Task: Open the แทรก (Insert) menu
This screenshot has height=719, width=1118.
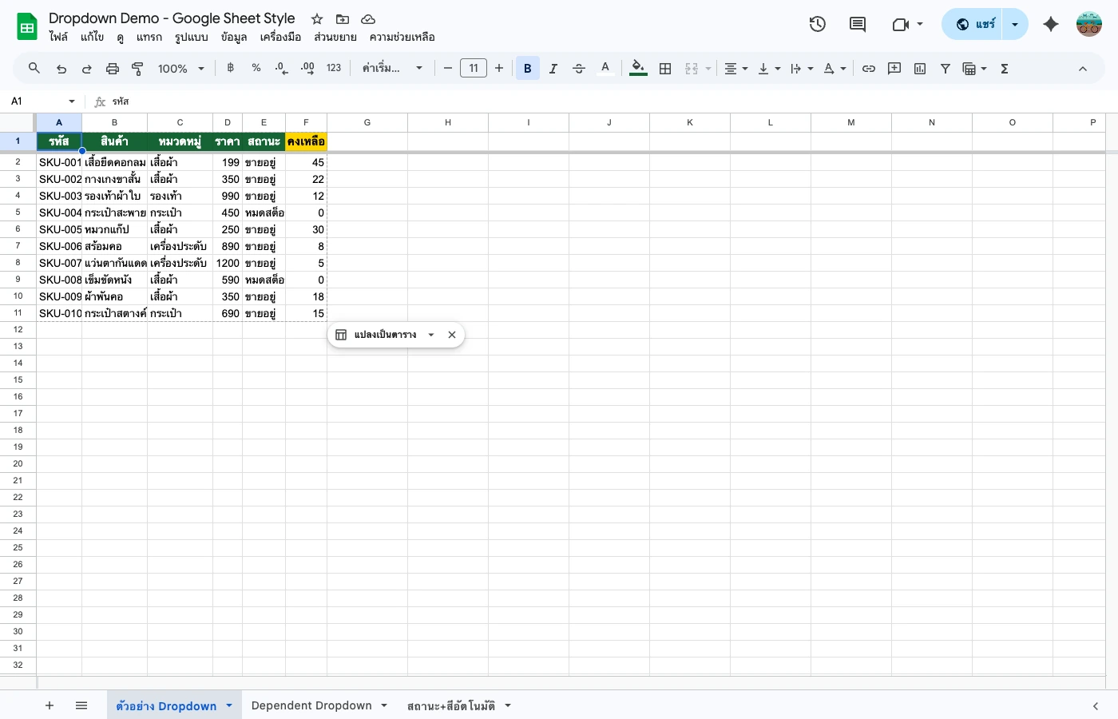Action: pos(149,37)
